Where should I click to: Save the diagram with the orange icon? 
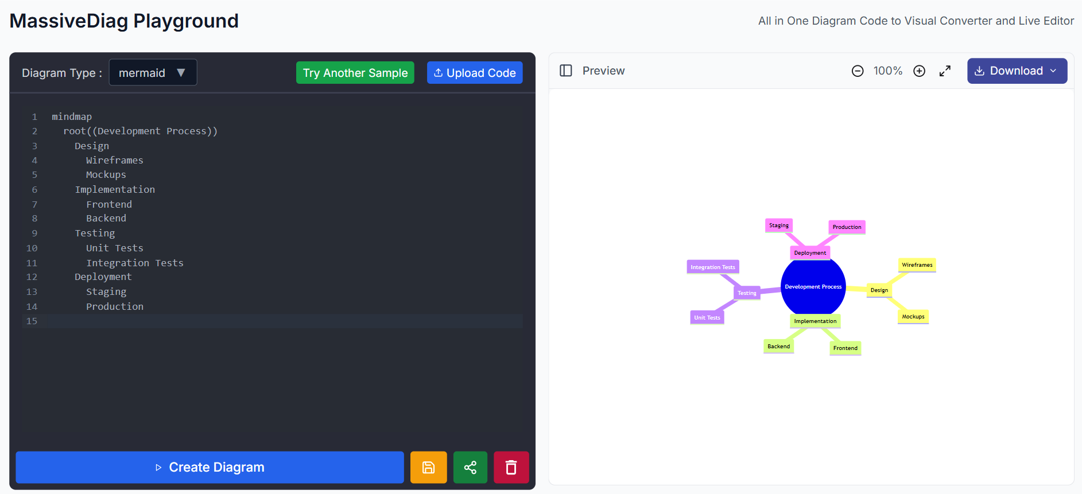pos(428,468)
